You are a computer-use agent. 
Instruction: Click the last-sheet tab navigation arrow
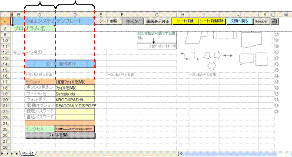click(17, 154)
